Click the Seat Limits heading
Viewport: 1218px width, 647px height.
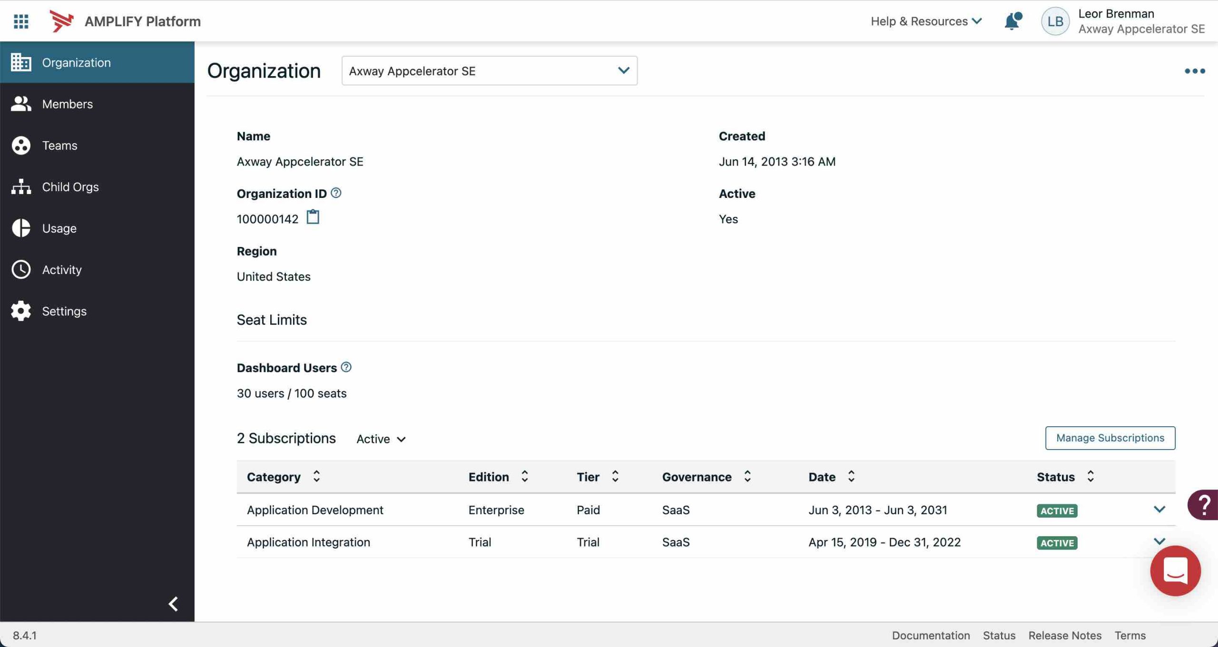(x=272, y=320)
